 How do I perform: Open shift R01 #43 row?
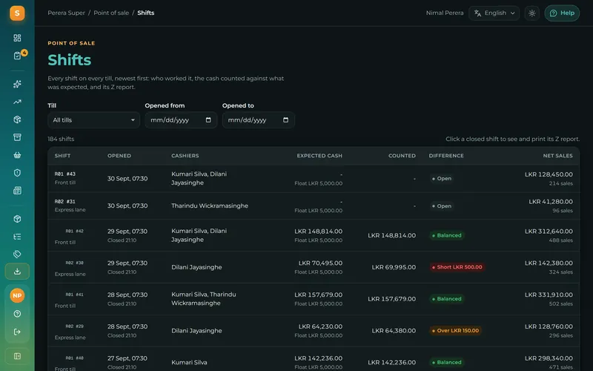[314, 178]
